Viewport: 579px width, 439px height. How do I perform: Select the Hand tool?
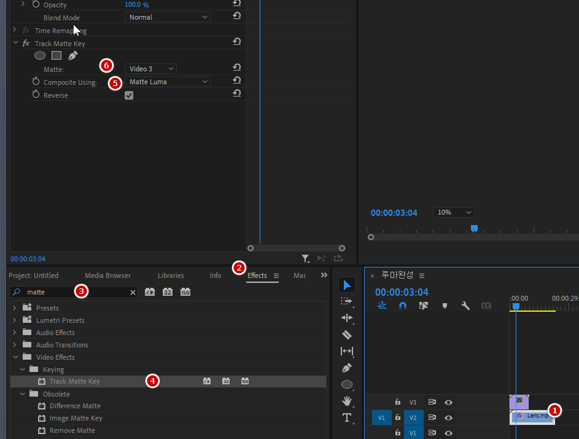tap(347, 401)
